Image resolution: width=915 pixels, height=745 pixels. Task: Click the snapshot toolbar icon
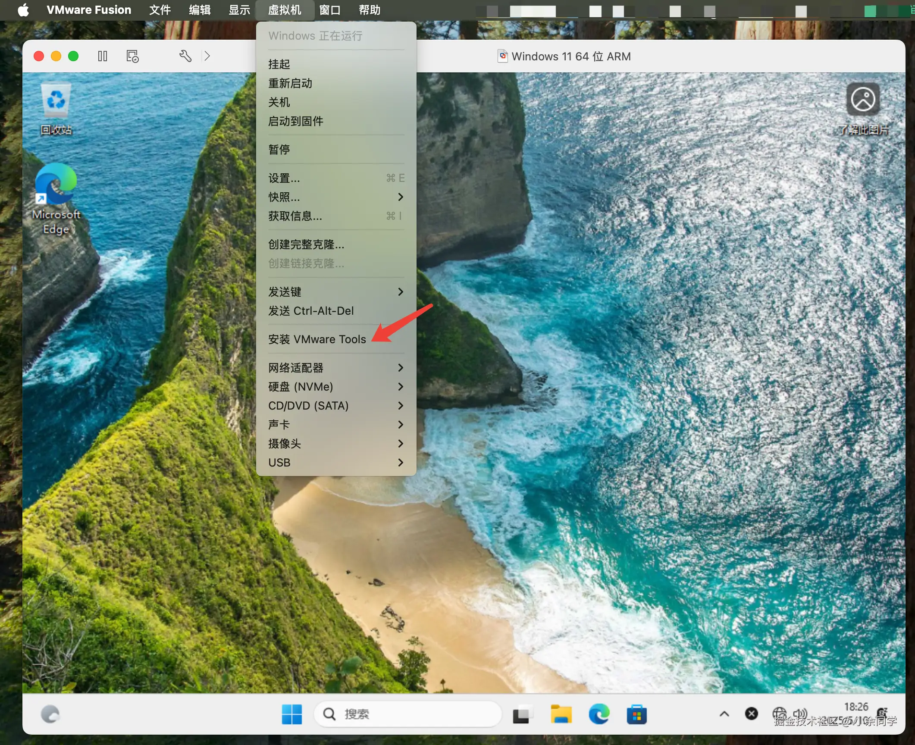132,56
